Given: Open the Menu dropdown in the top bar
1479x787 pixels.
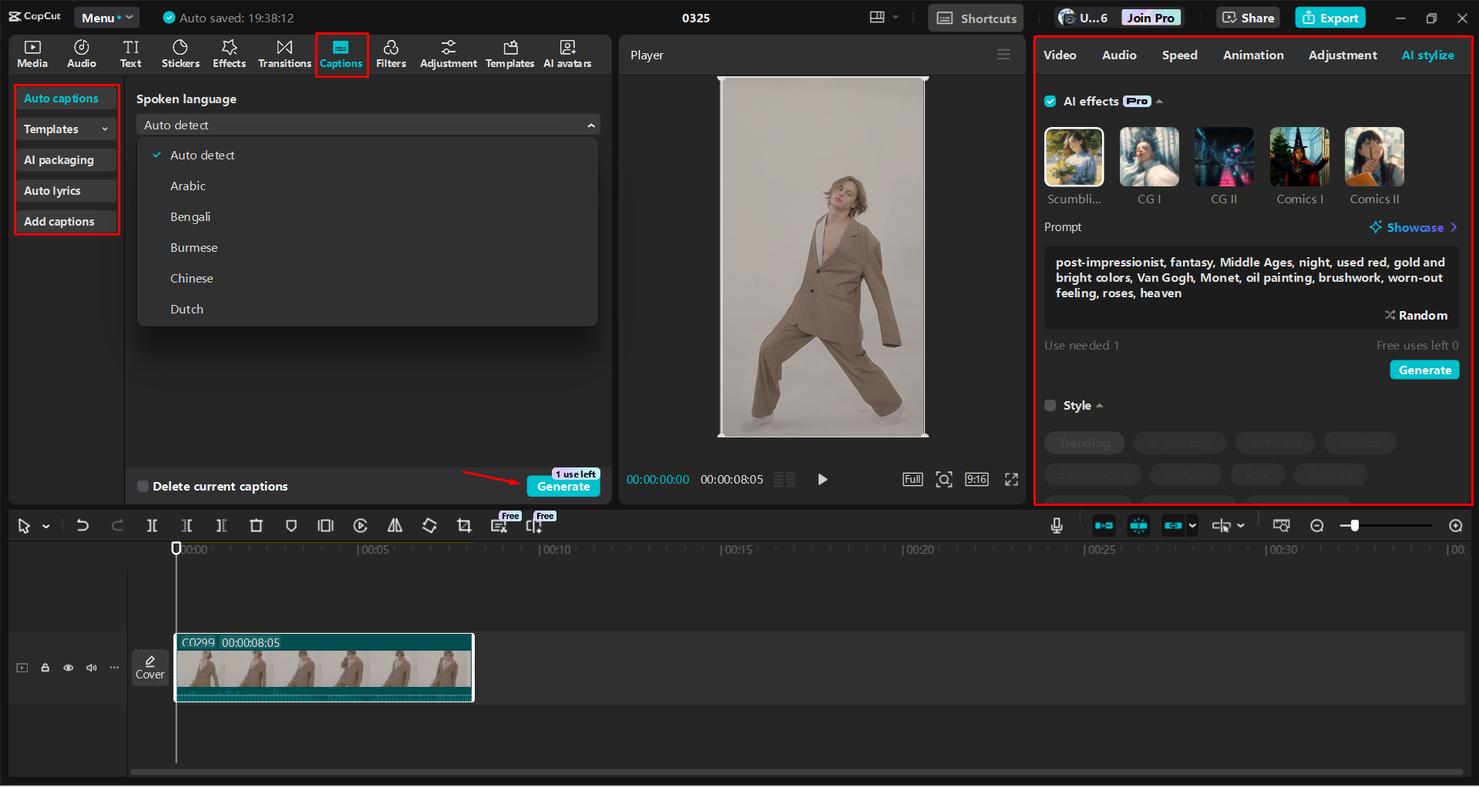Looking at the screenshot, I should pos(106,17).
